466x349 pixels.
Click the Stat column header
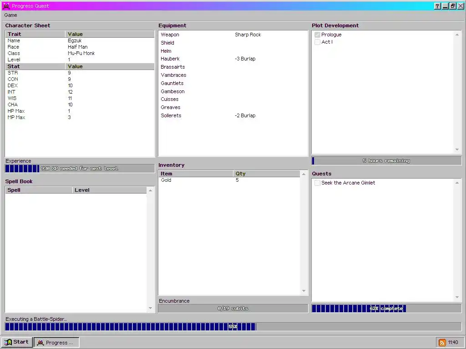pyautogui.click(x=35, y=66)
